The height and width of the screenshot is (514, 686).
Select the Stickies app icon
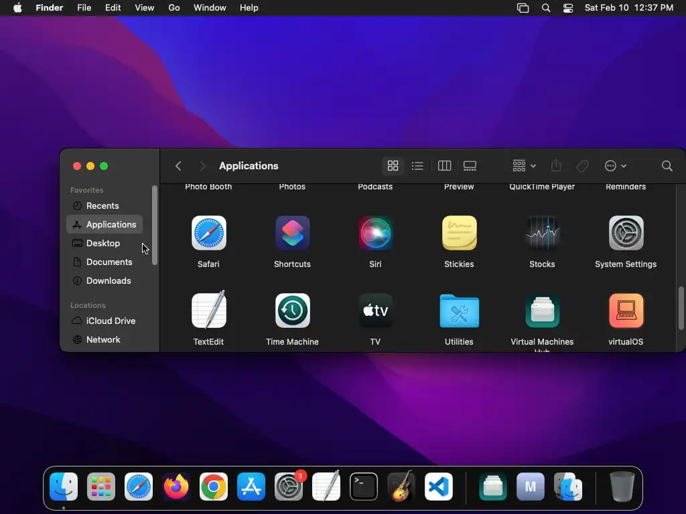tap(459, 233)
